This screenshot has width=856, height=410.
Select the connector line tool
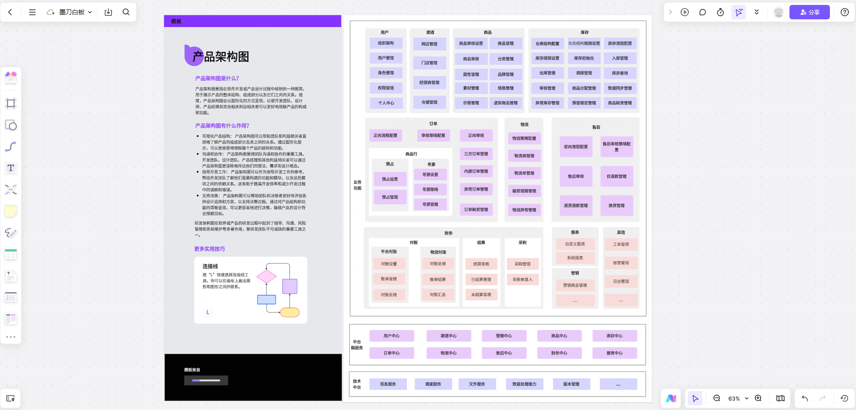[11, 147]
